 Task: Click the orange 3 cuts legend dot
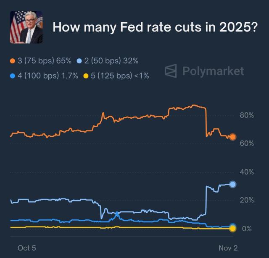click(x=13, y=61)
